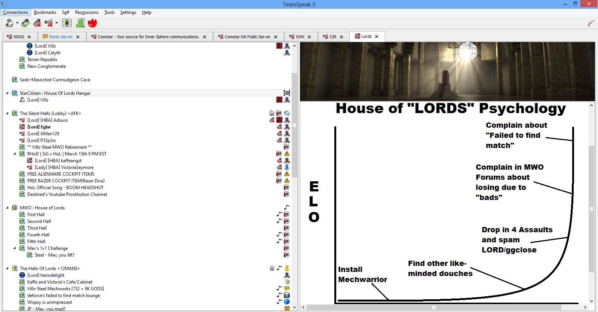Click the GG CLOSE badge on Adiuvo's row
The height and width of the screenshot is (312, 598).
coord(279,120)
